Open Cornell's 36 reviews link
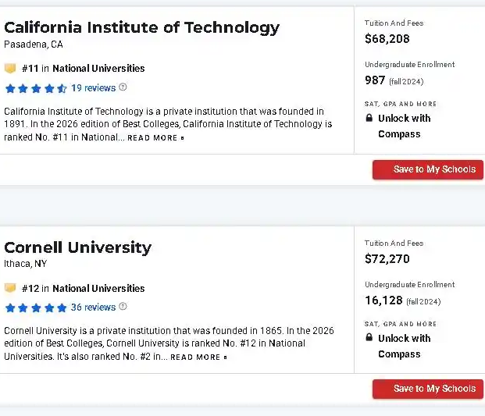485x416 pixels. pyautogui.click(x=93, y=308)
